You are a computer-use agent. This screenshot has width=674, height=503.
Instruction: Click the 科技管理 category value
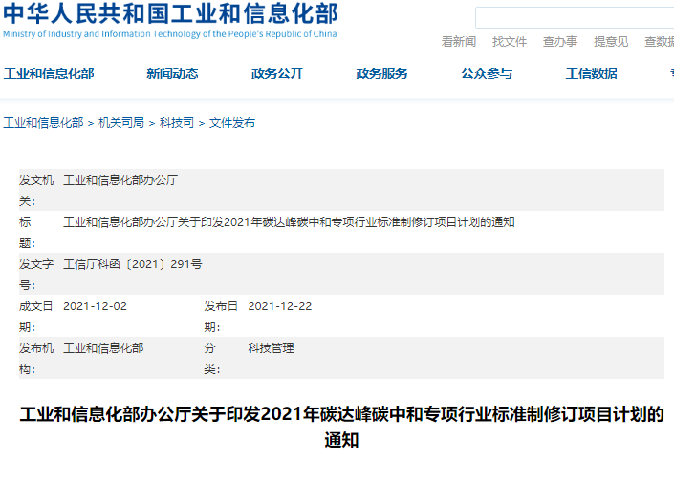(x=271, y=348)
